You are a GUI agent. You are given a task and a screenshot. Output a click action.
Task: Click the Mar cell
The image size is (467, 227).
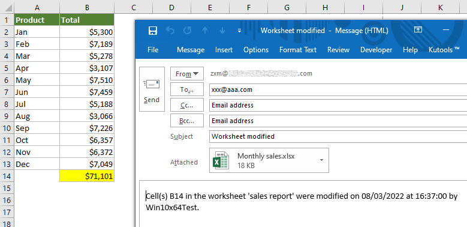(37, 56)
